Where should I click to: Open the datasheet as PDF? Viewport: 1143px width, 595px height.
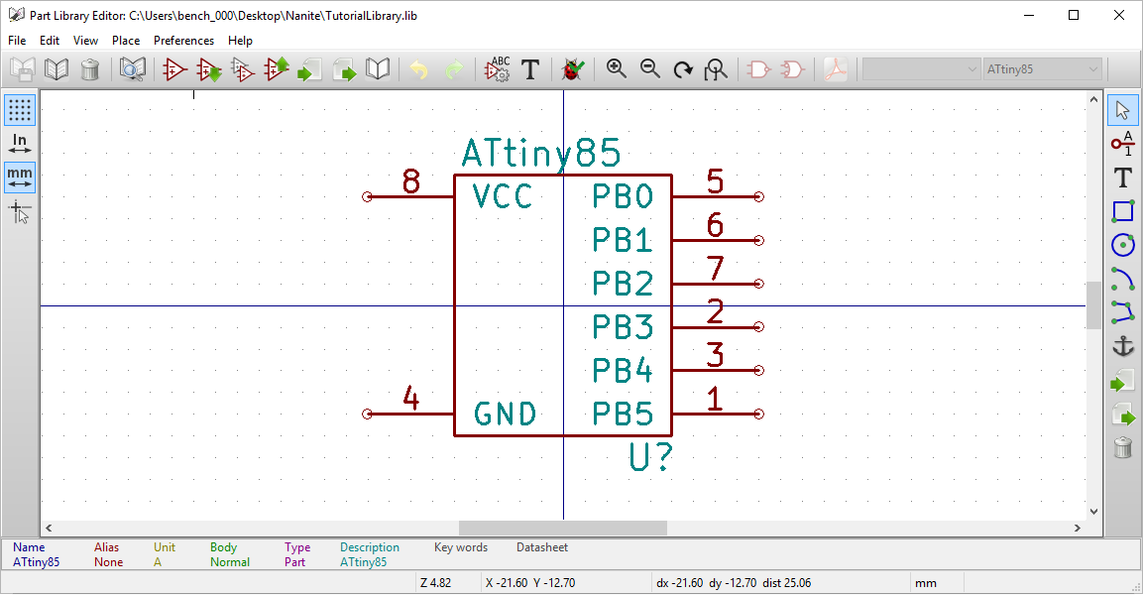pyautogui.click(x=836, y=69)
